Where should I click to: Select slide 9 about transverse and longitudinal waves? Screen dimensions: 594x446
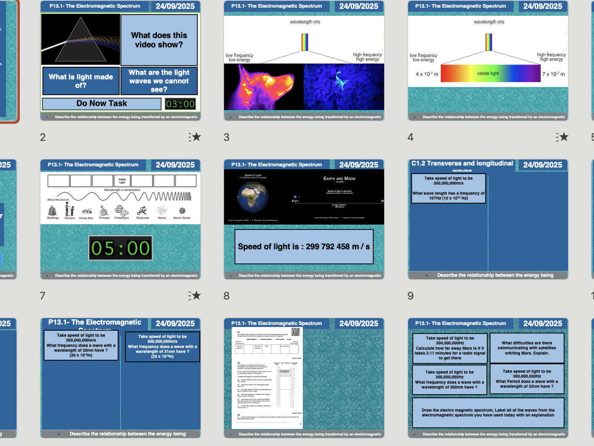[x=487, y=219]
